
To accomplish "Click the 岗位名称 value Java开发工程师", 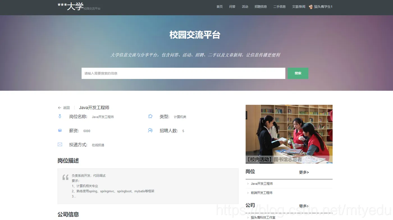I will [x=103, y=117].
